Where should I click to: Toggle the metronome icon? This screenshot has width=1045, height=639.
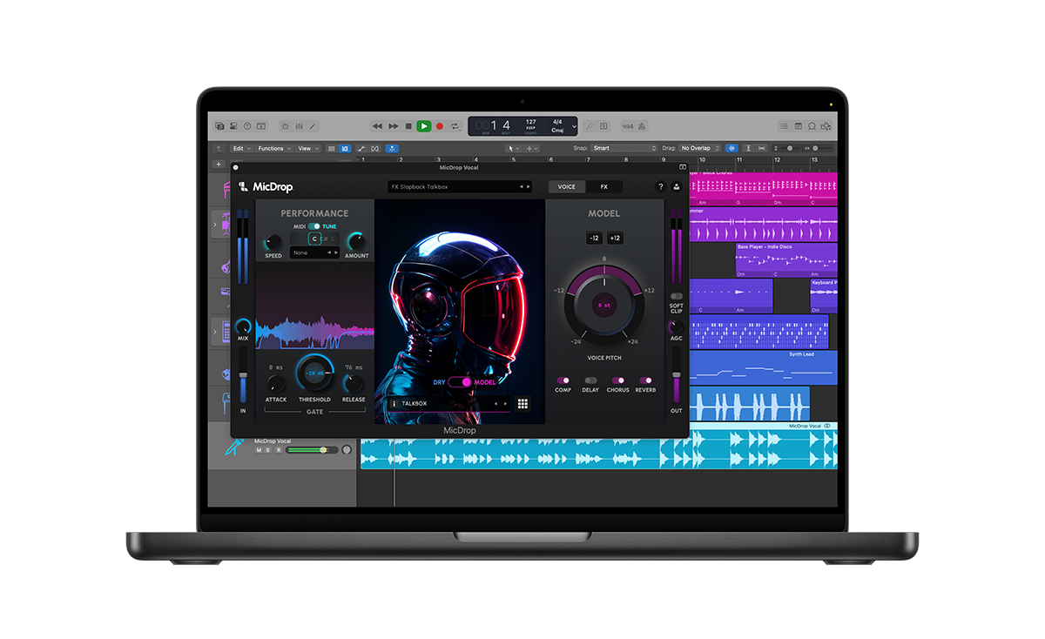click(x=642, y=126)
